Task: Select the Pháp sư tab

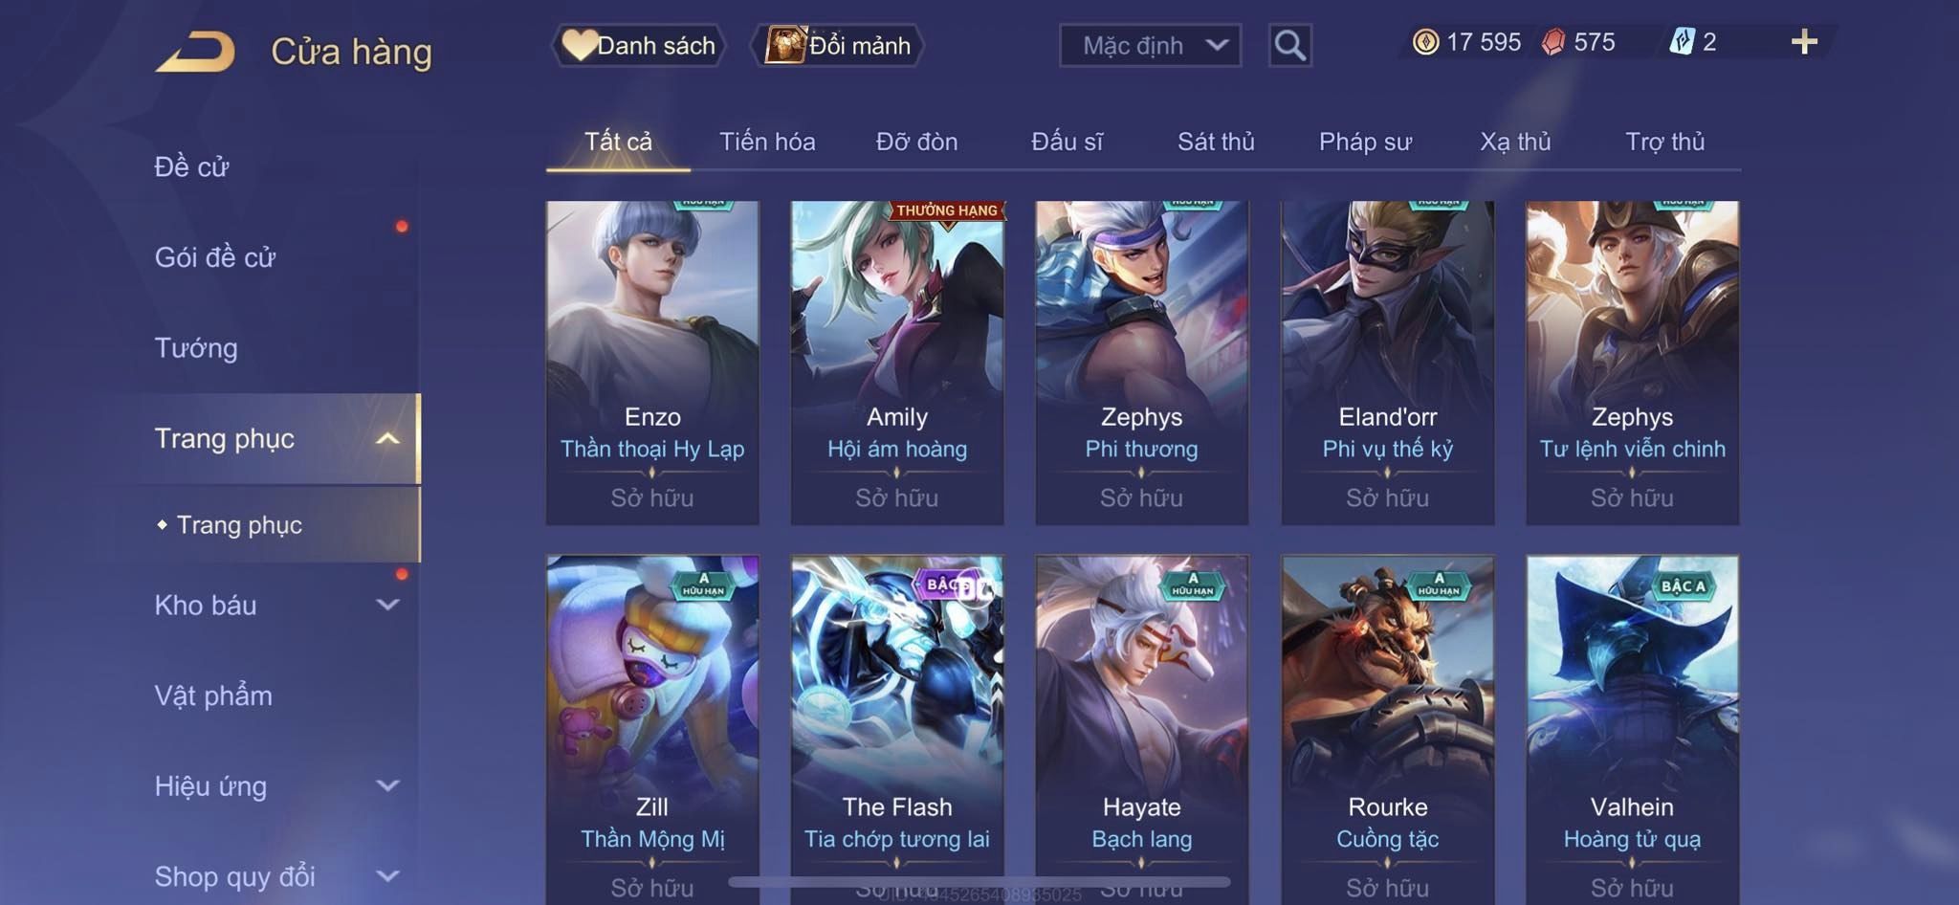Action: [1365, 142]
